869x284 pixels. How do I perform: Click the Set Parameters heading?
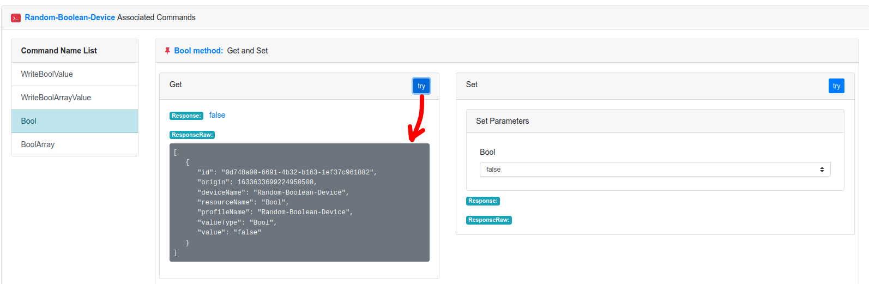(502, 121)
